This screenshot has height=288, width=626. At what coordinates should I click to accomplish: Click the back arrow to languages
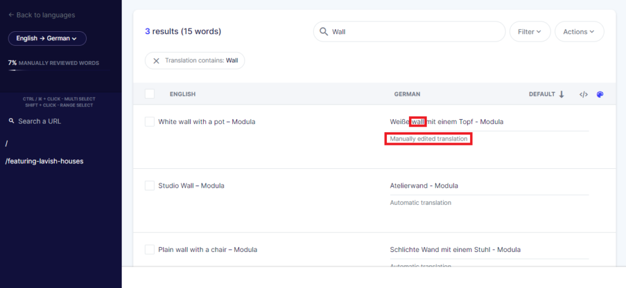pos(11,15)
